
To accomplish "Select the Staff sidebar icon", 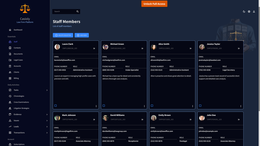I will point(10,42).
